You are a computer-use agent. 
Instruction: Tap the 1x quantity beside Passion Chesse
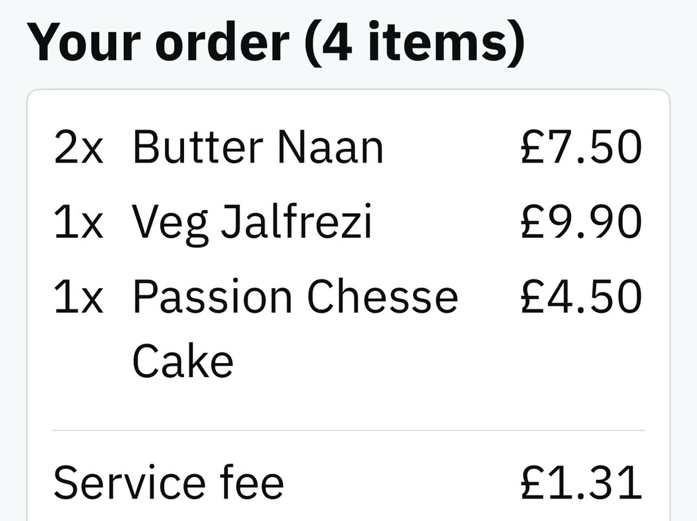79,297
